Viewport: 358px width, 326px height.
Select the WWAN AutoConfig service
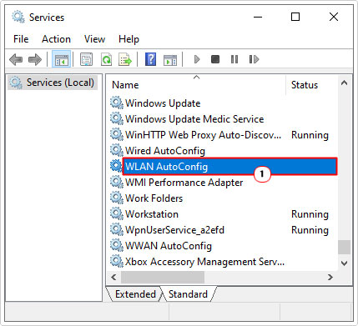169,246
